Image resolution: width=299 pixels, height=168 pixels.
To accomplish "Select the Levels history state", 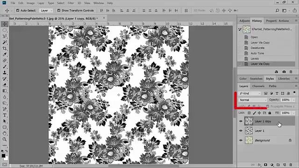I will [x=266, y=58].
